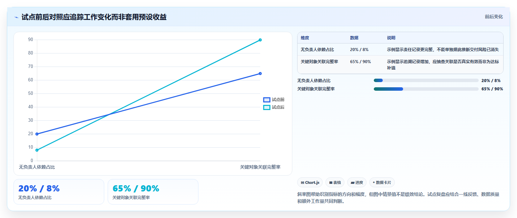Open the 65% / 90% data card
This screenshot has height=218, width=517.
(153, 192)
